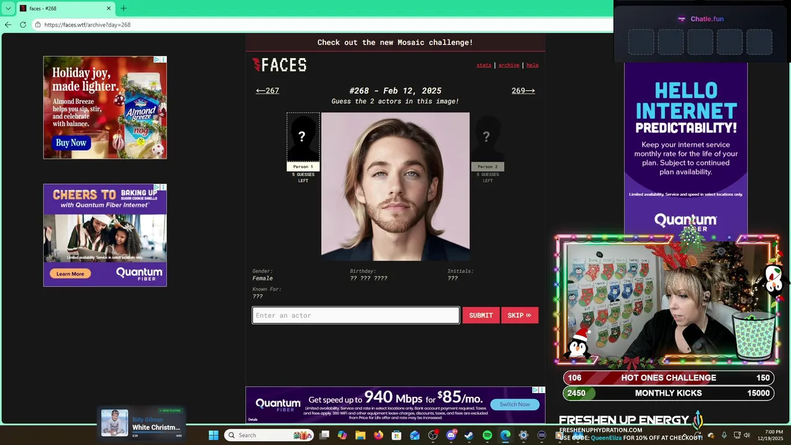Click the FACES logo

point(279,65)
